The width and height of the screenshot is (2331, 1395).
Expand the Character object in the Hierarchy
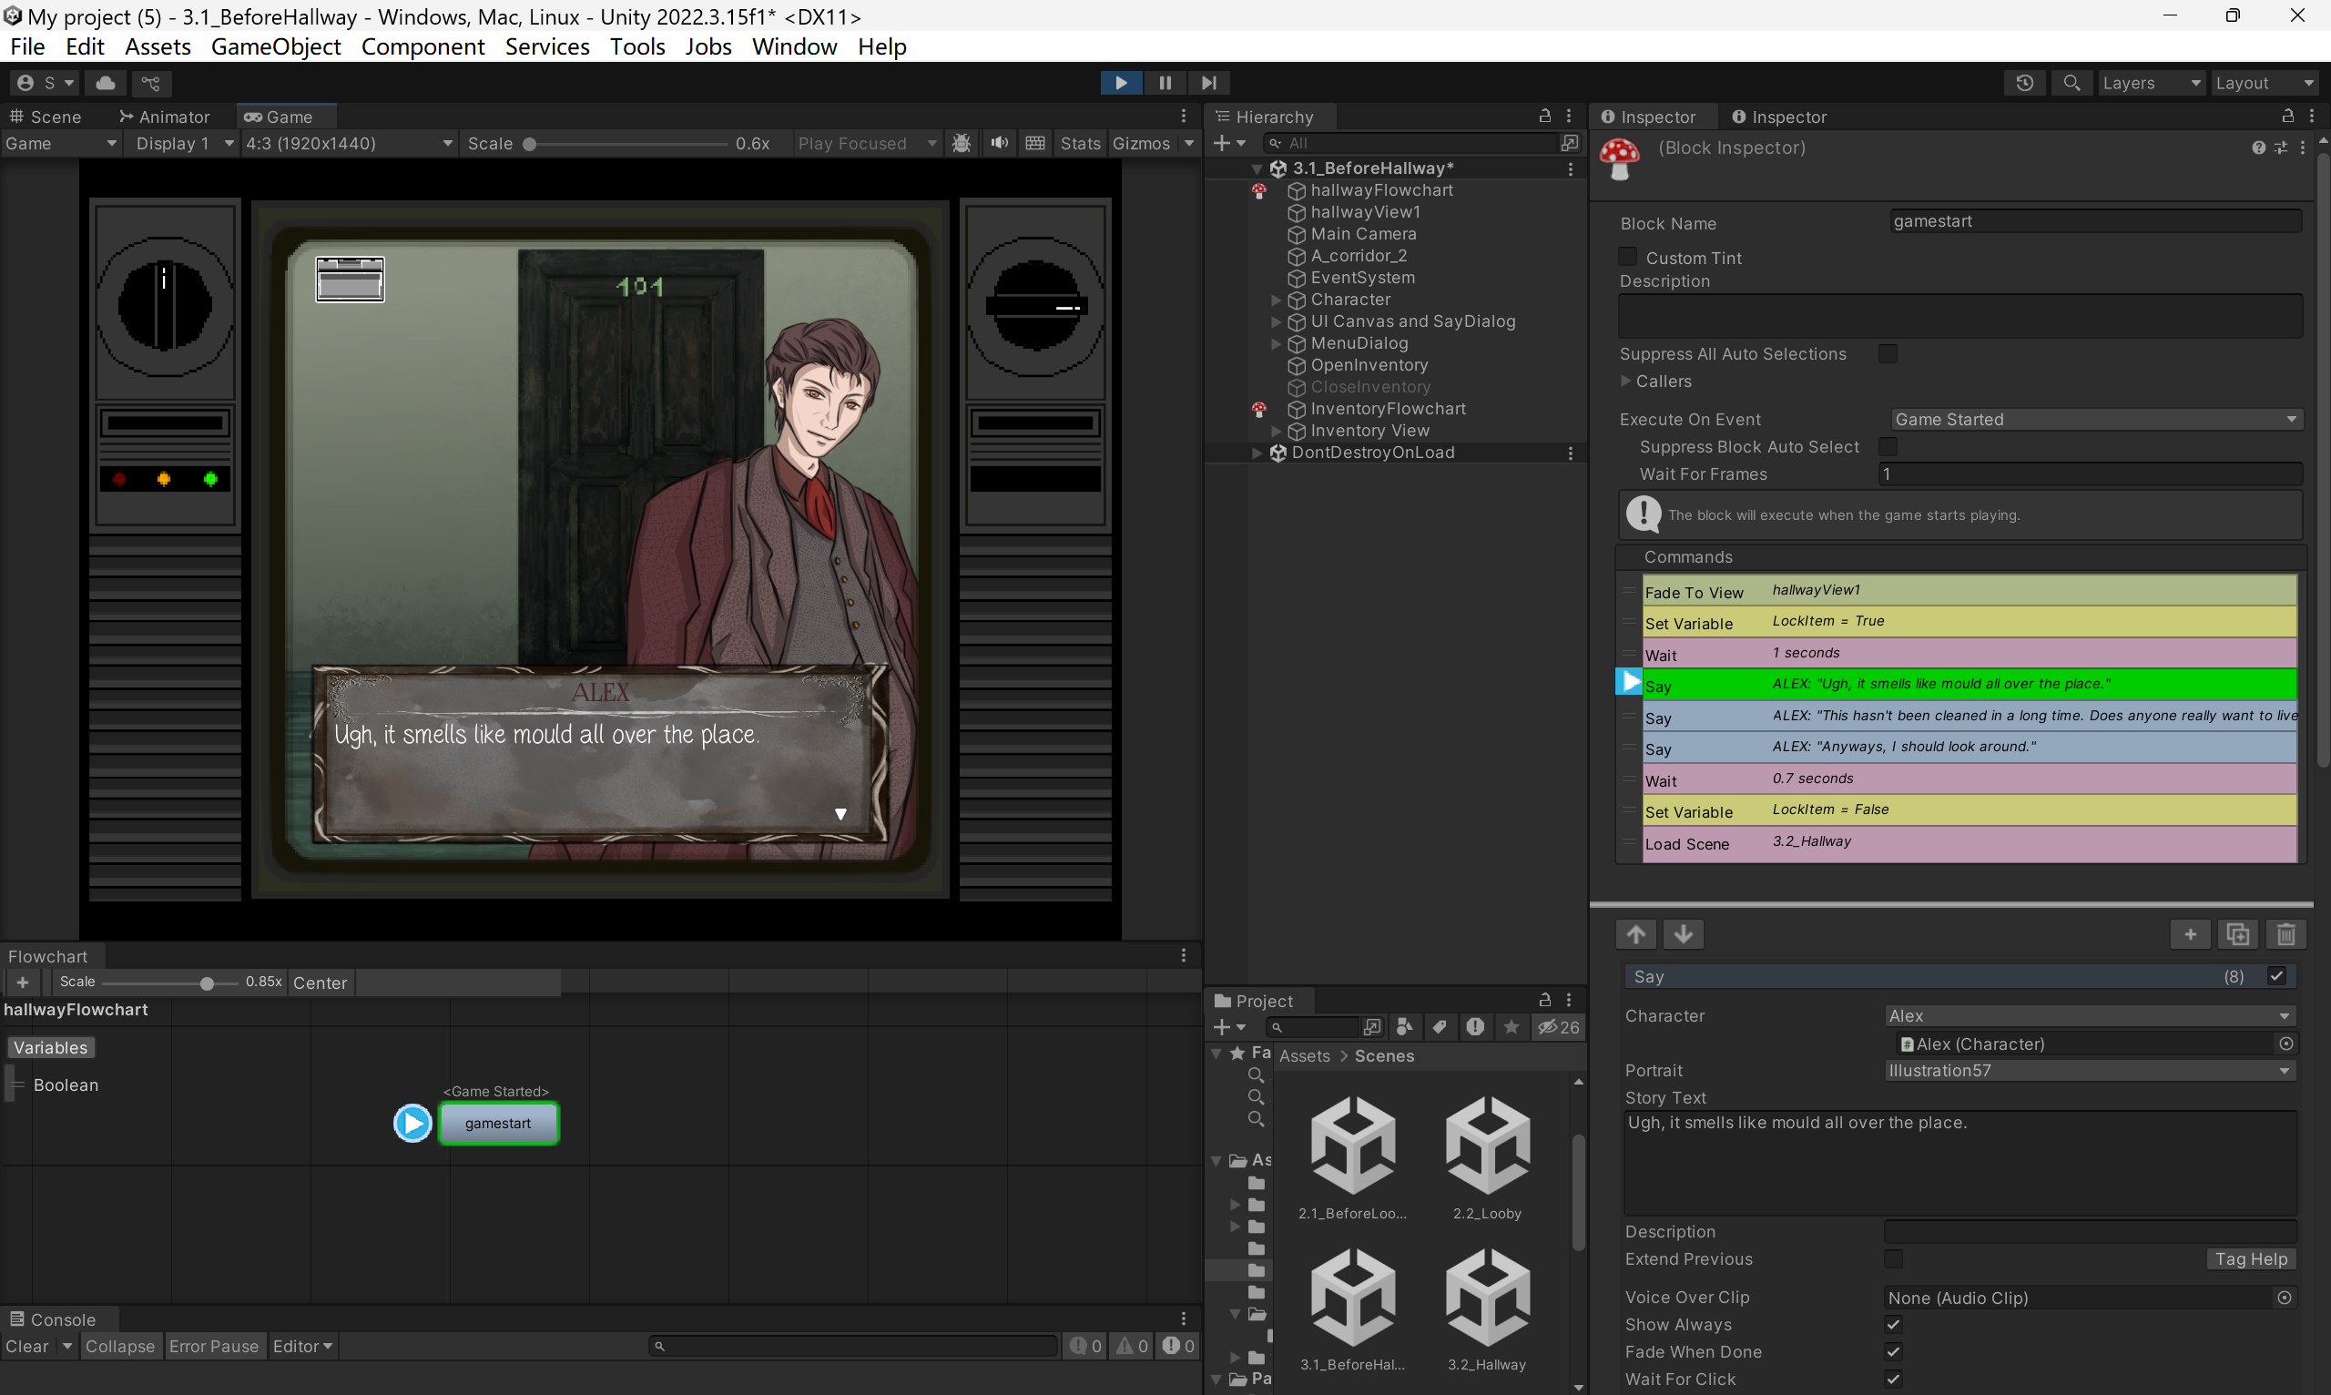(1276, 300)
